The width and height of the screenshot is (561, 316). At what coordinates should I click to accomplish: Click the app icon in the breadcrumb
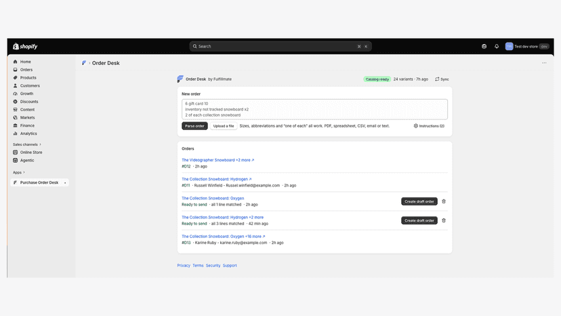[84, 62]
